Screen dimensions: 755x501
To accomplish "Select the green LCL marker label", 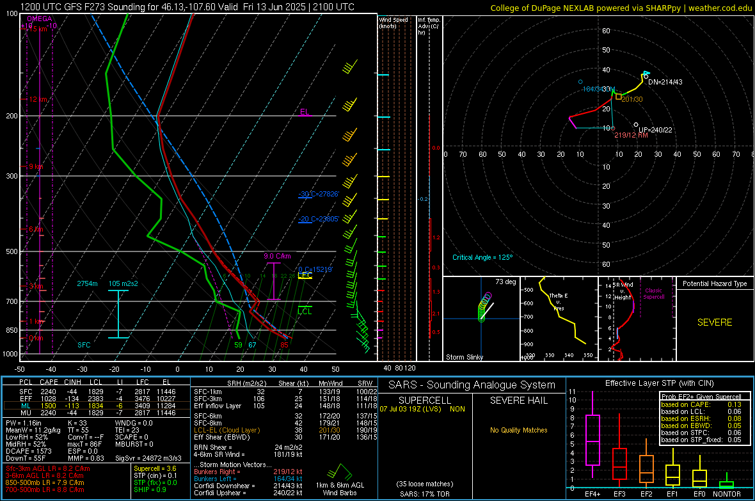I will point(305,311).
